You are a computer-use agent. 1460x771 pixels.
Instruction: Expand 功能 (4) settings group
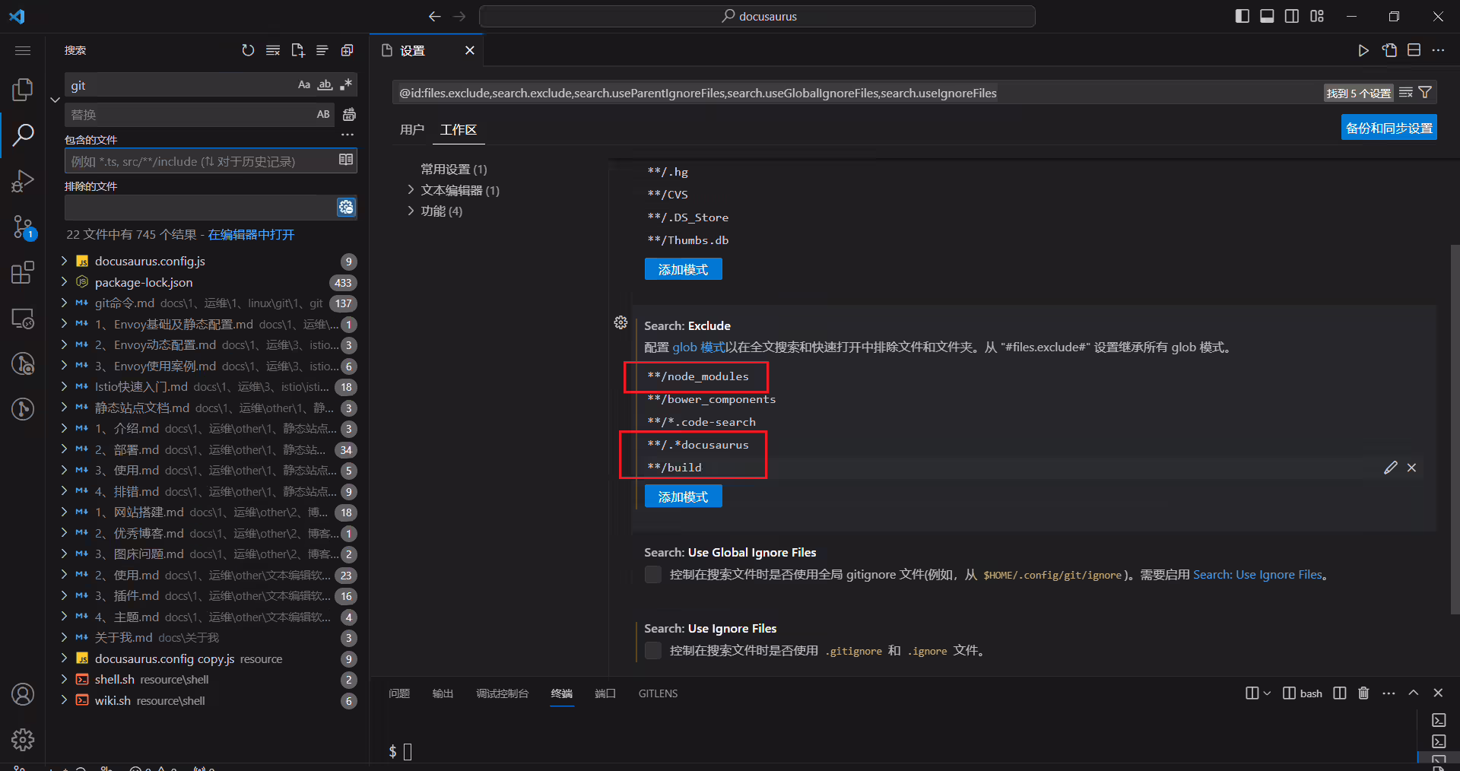[411, 211]
